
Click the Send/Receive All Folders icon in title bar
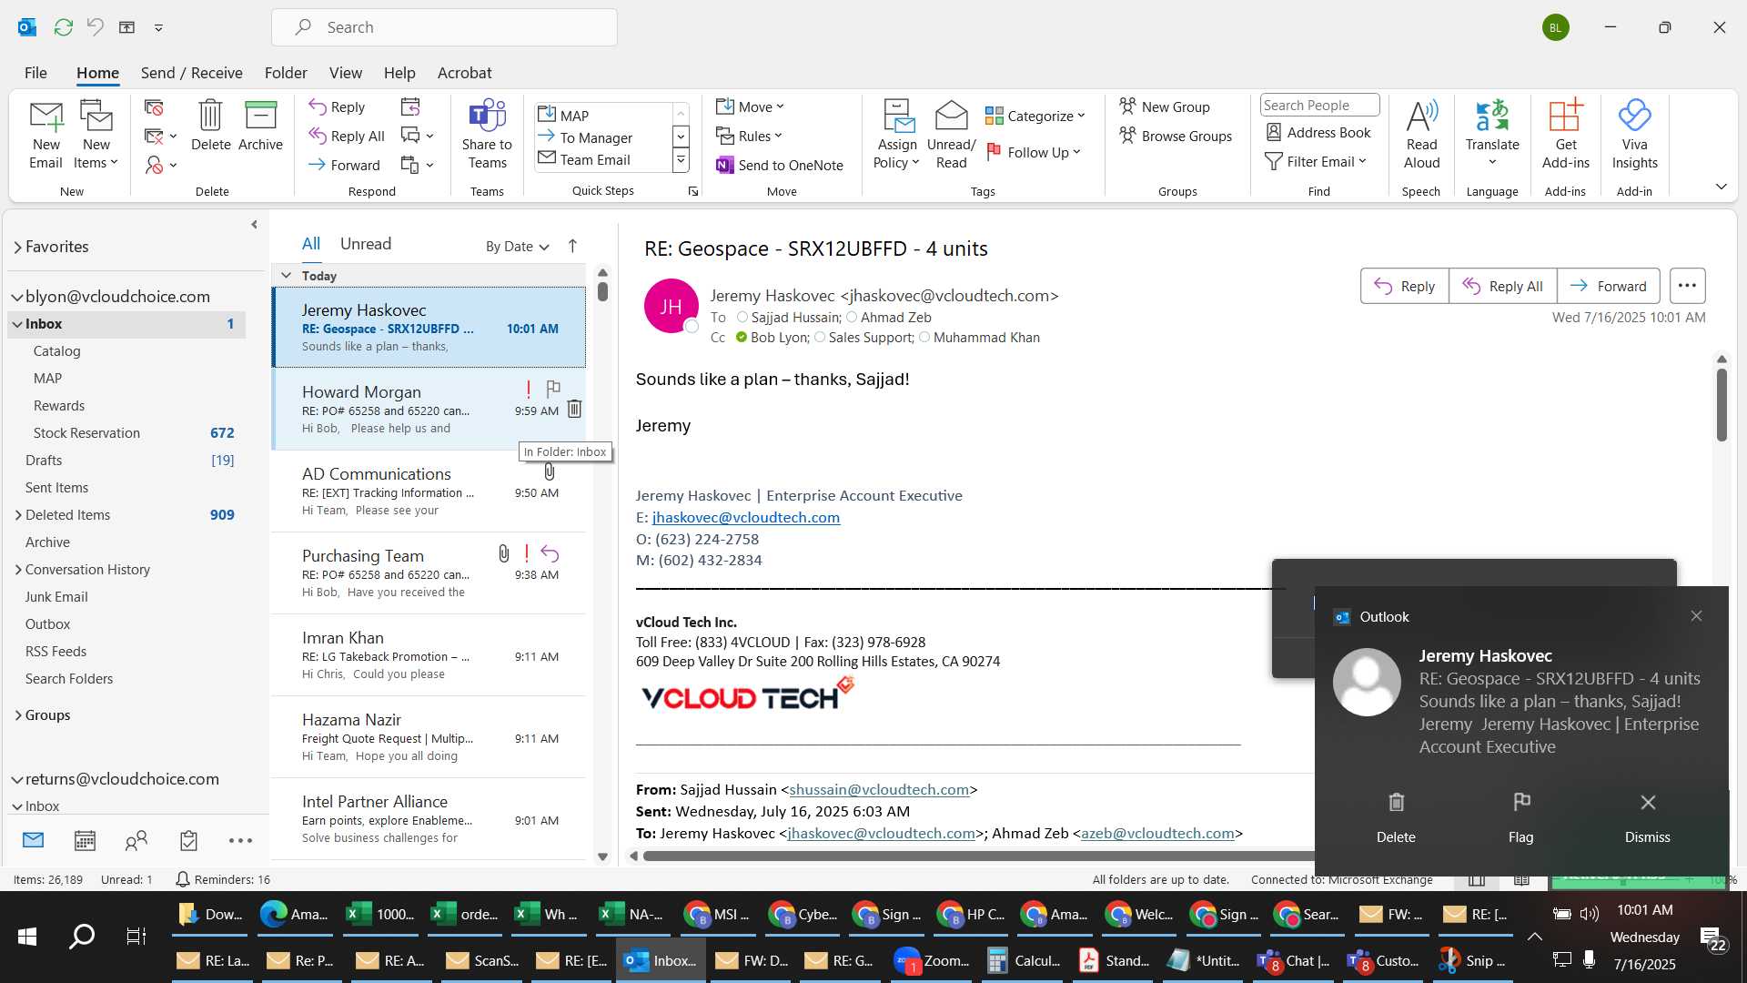point(63,27)
